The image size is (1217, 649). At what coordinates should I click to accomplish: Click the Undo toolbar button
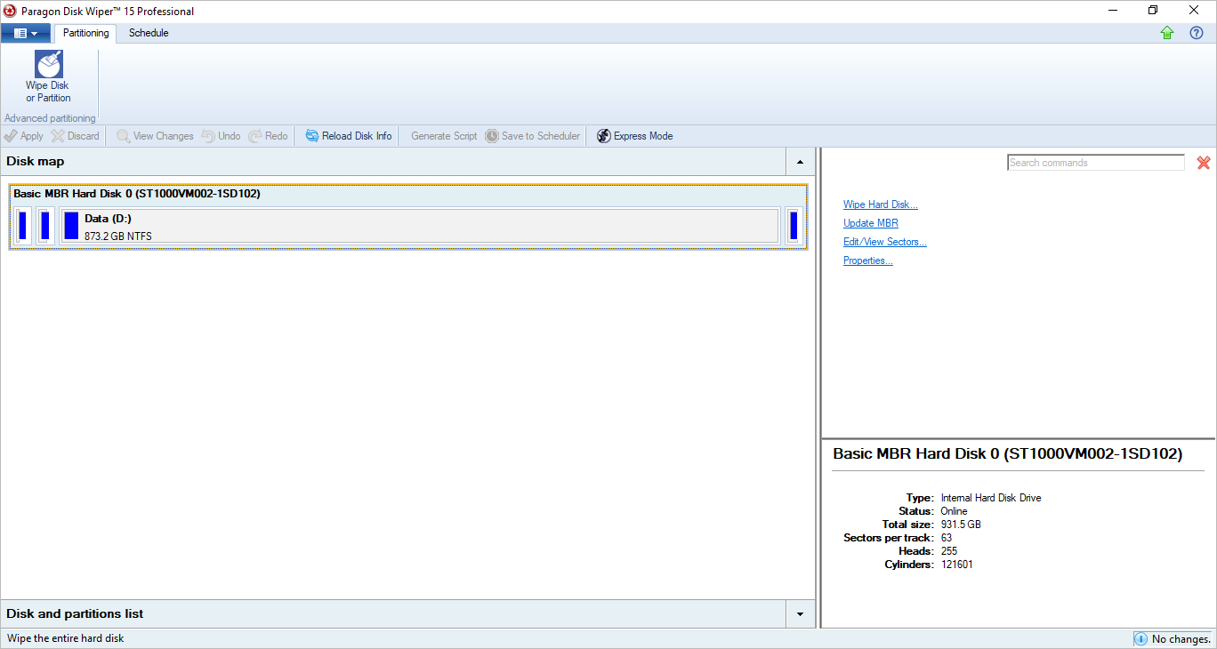point(221,136)
